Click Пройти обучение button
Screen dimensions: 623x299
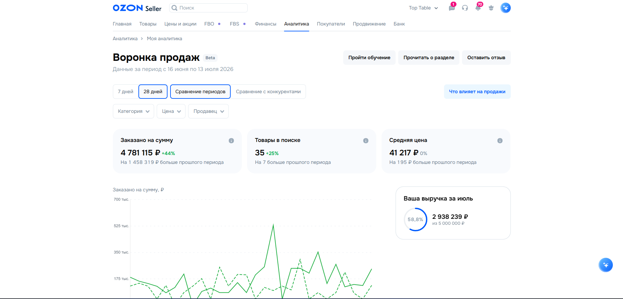tap(369, 58)
